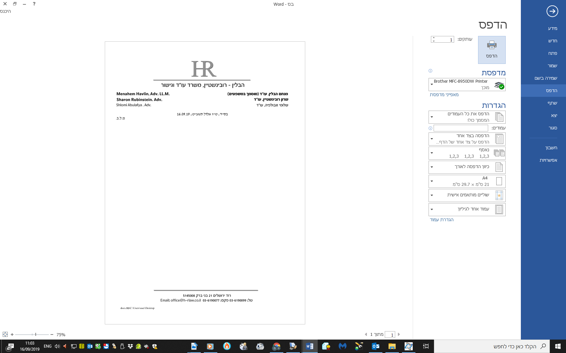Screen dimensions: 566x353
Task: Open the מאפייני מדפסת printer properties link
Action: pos(444,95)
